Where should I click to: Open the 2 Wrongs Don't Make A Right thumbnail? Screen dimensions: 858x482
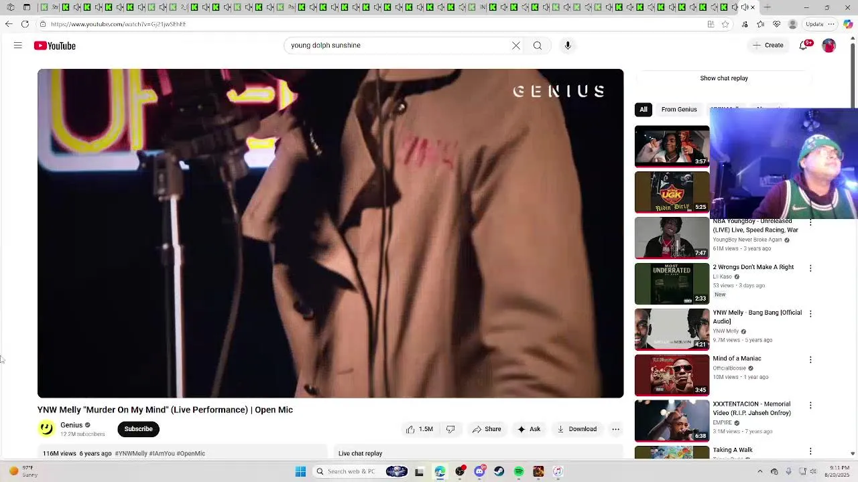[672, 284]
